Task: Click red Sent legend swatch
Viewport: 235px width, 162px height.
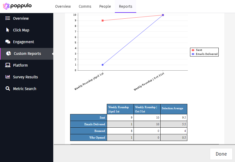Action: click(x=193, y=50)
